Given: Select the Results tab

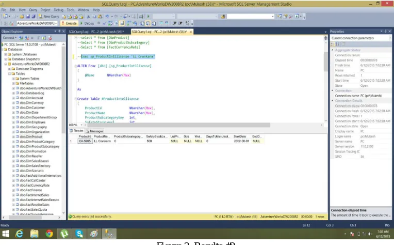Looking at the screenshot, I should (76, 131).
